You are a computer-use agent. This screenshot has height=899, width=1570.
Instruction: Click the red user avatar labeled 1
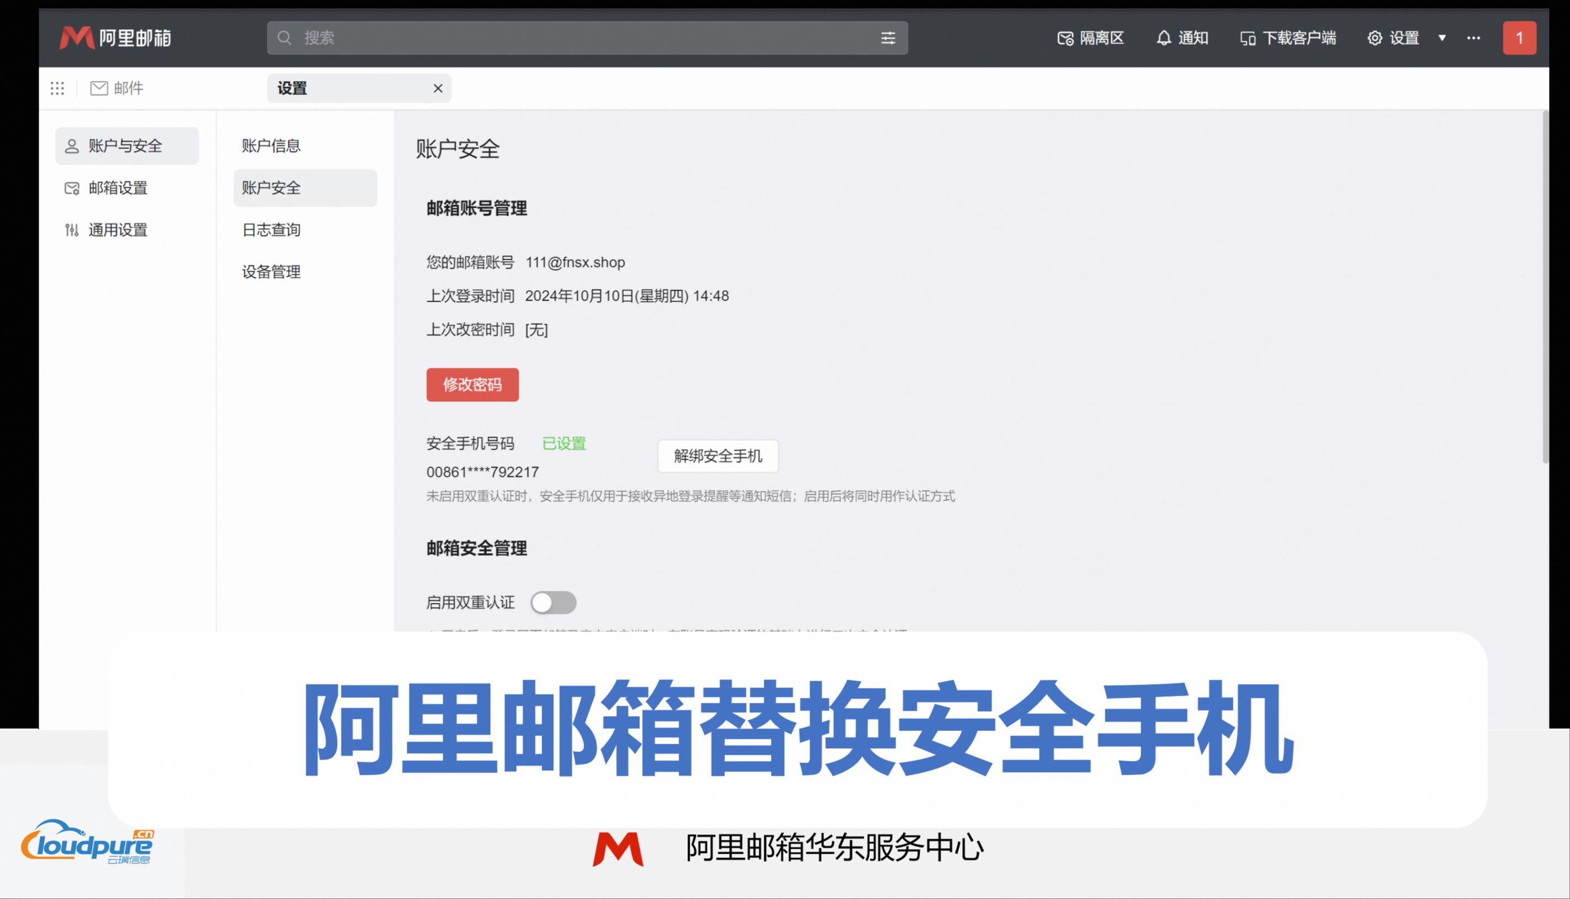(1519, 38)
